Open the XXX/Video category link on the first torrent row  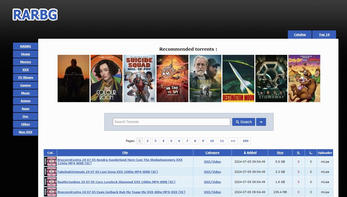coord(212,161)
